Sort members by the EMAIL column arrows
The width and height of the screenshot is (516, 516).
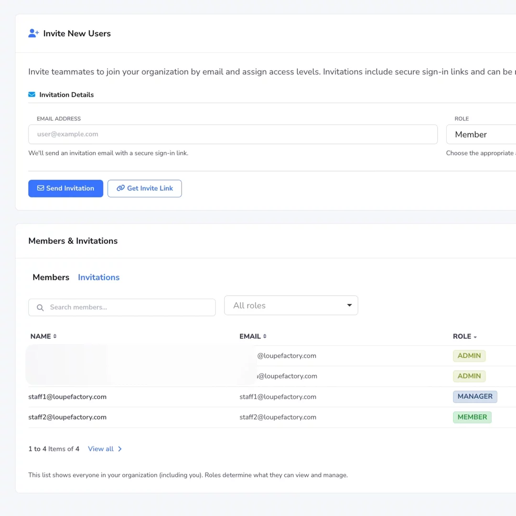(x=265, y=336)
